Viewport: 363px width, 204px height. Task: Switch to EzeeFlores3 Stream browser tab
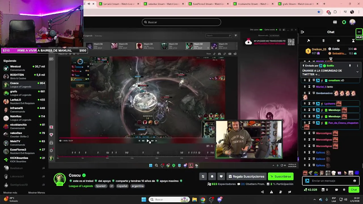pos(209,4)
